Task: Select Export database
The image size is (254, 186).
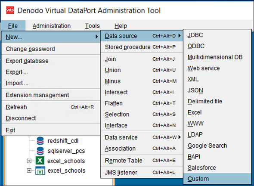Action: coord(51,61)
